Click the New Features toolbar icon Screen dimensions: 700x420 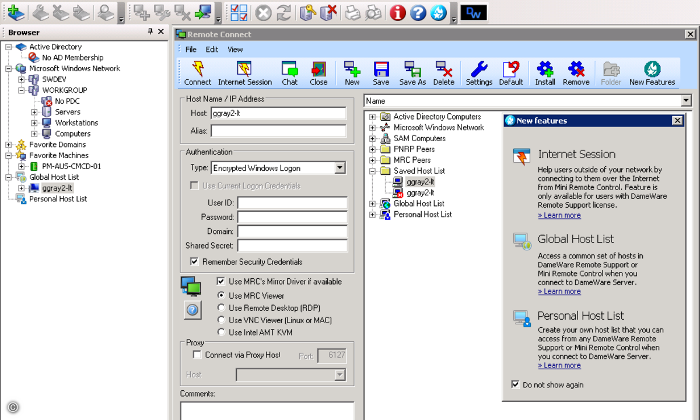click(652, 73)
